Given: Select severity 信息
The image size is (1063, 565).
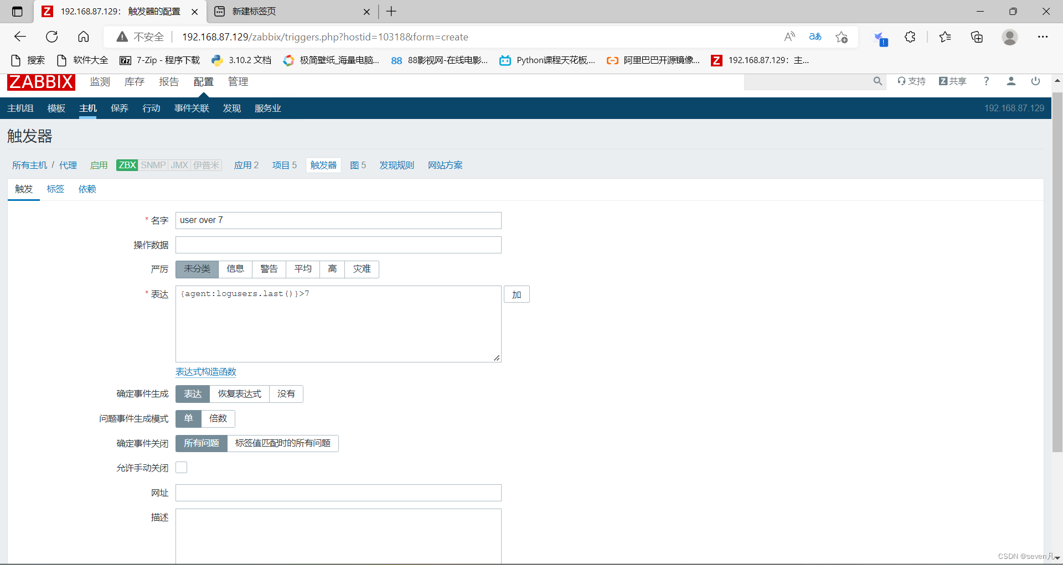Looking at the screenshot, I should click(x=235, y=269).
